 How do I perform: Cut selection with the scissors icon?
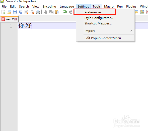pos(46,12)
